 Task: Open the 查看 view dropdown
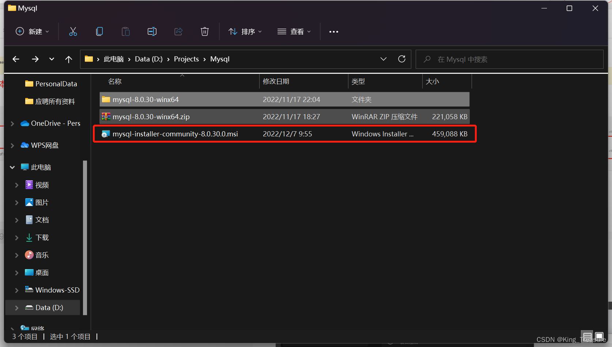click(294, 32)
